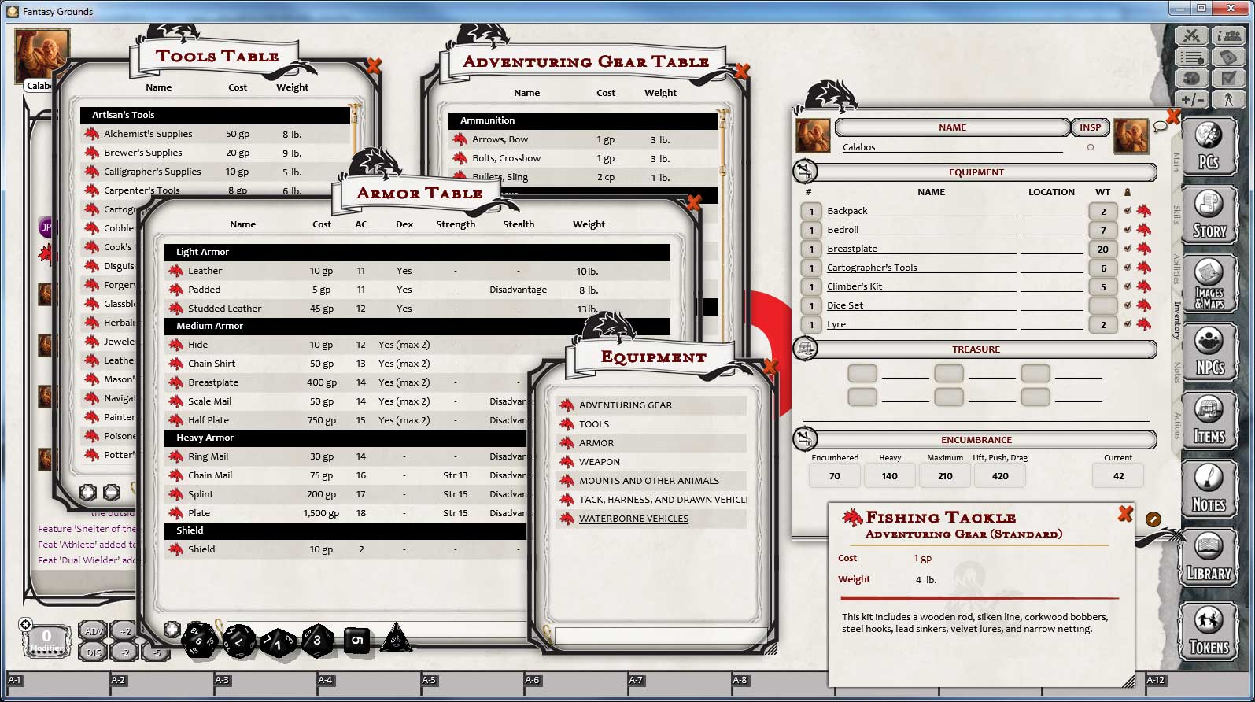
Task: Open the Waterborne Vehicles equipment link
Action: tap(633, 519)
